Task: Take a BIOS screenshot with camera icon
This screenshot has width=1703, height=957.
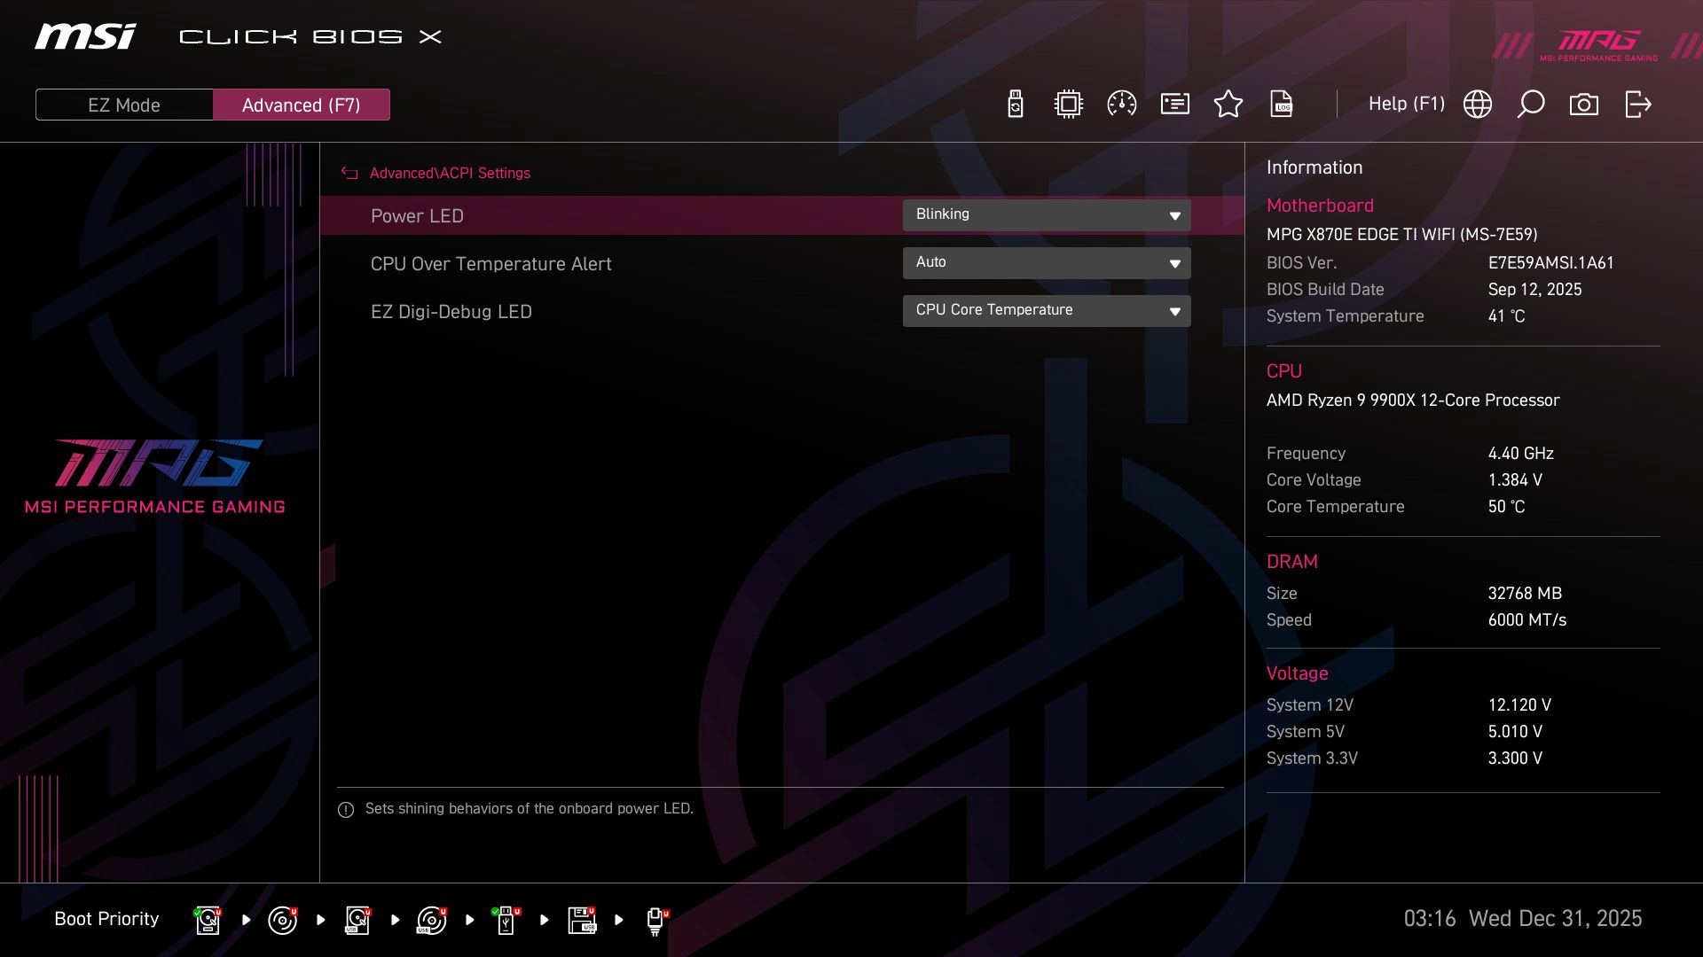Action: pos(1584,104)
